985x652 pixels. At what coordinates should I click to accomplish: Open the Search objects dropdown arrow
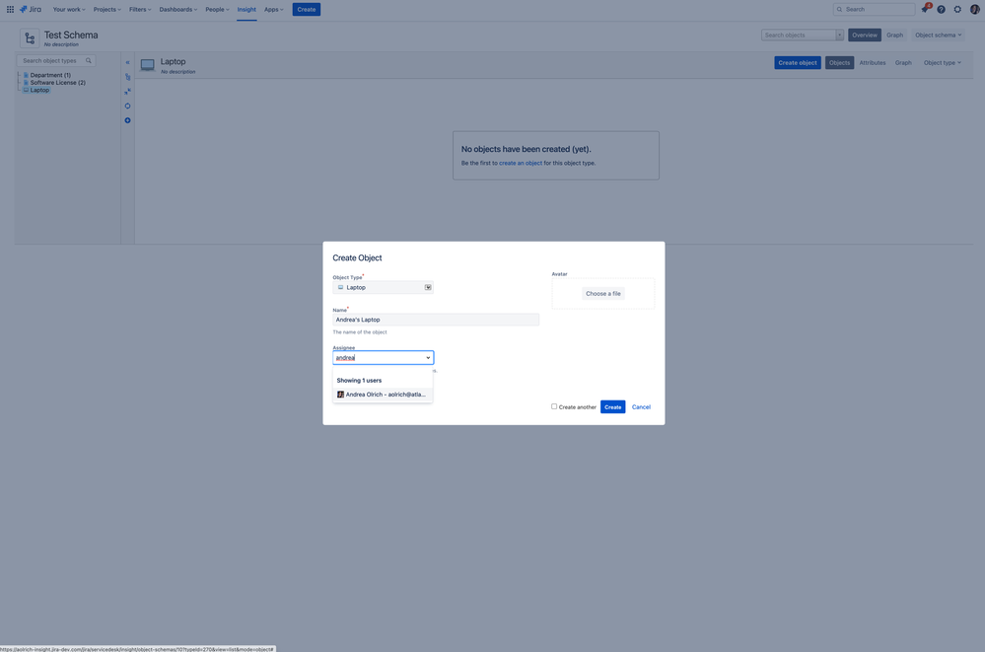pos(839,36)
